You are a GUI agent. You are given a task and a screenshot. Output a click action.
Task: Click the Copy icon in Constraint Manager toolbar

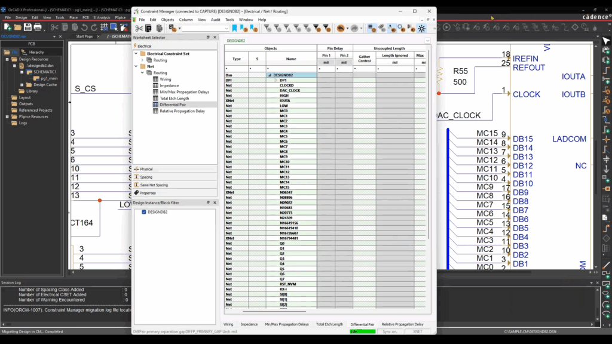coord(148,28)
